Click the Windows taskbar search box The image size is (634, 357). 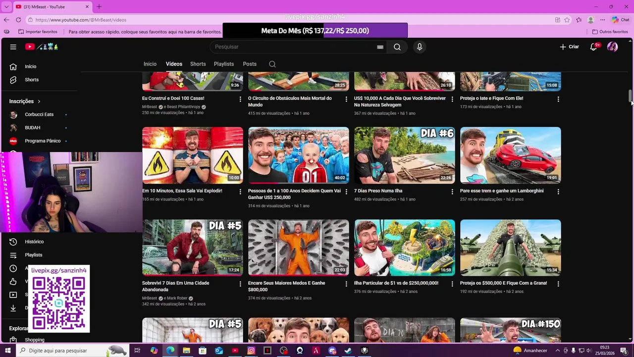(x=73, y=351)
